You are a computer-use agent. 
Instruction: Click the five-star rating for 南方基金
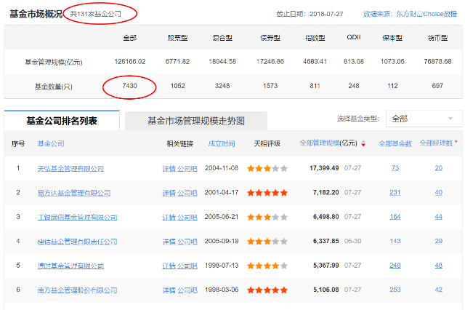pos(267,290)
